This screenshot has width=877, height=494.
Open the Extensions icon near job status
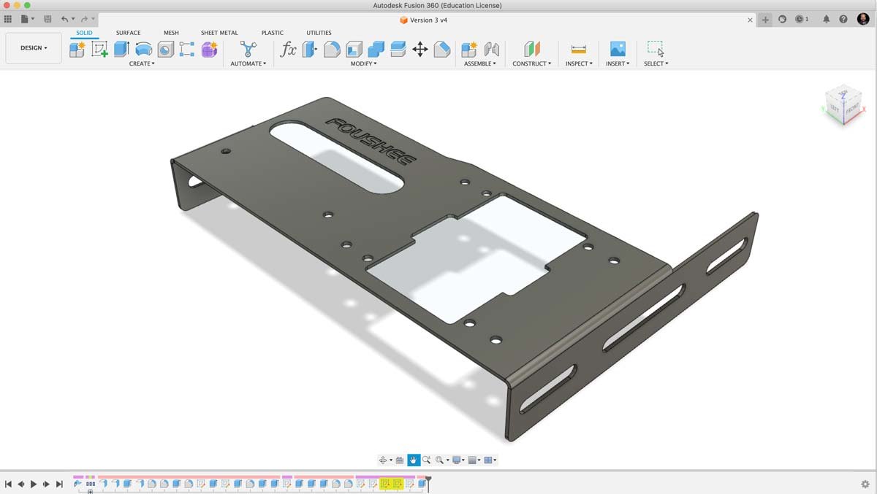782,19
